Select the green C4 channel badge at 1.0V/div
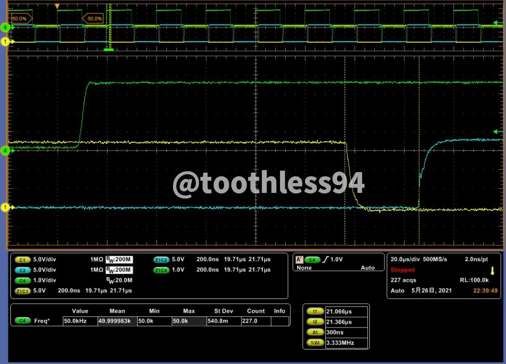 (x=22, y=280)
